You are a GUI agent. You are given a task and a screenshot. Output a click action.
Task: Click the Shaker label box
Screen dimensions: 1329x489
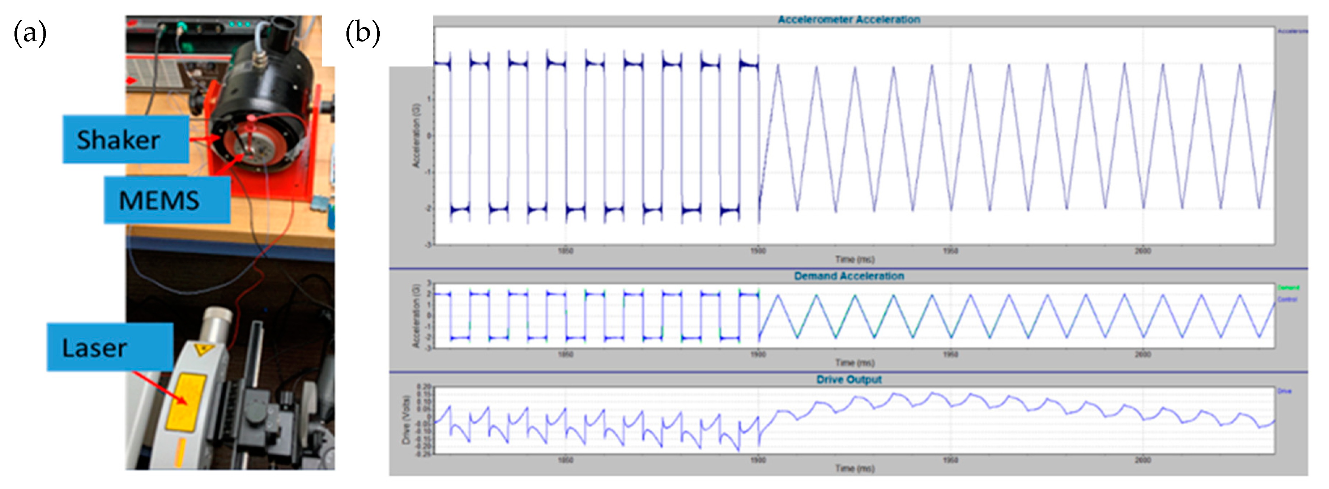pos(125,139)
